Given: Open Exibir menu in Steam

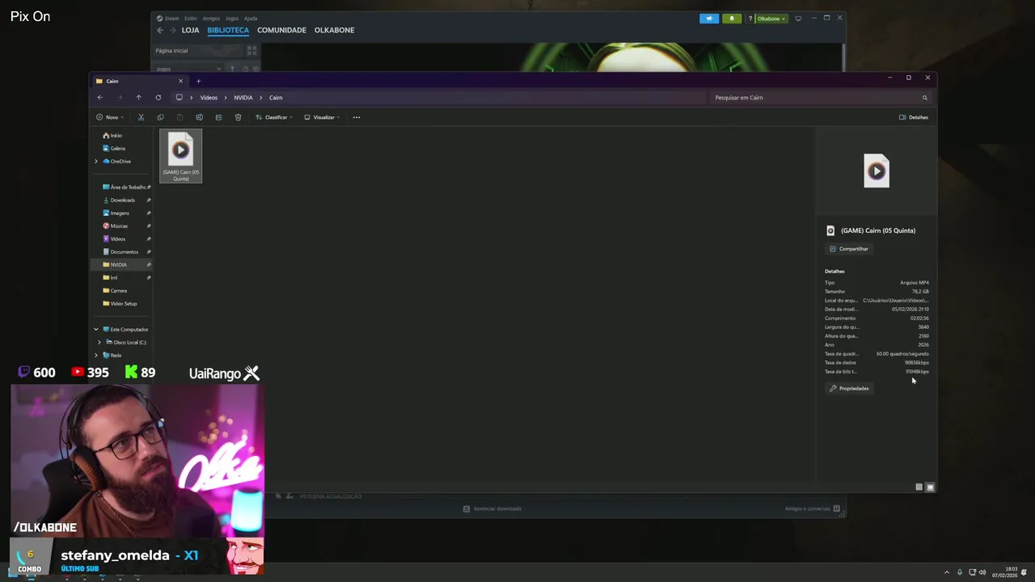Looking at the screenshot, I should [190, 19].
